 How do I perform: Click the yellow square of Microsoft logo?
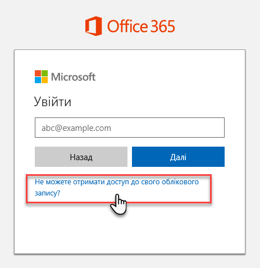44,80
